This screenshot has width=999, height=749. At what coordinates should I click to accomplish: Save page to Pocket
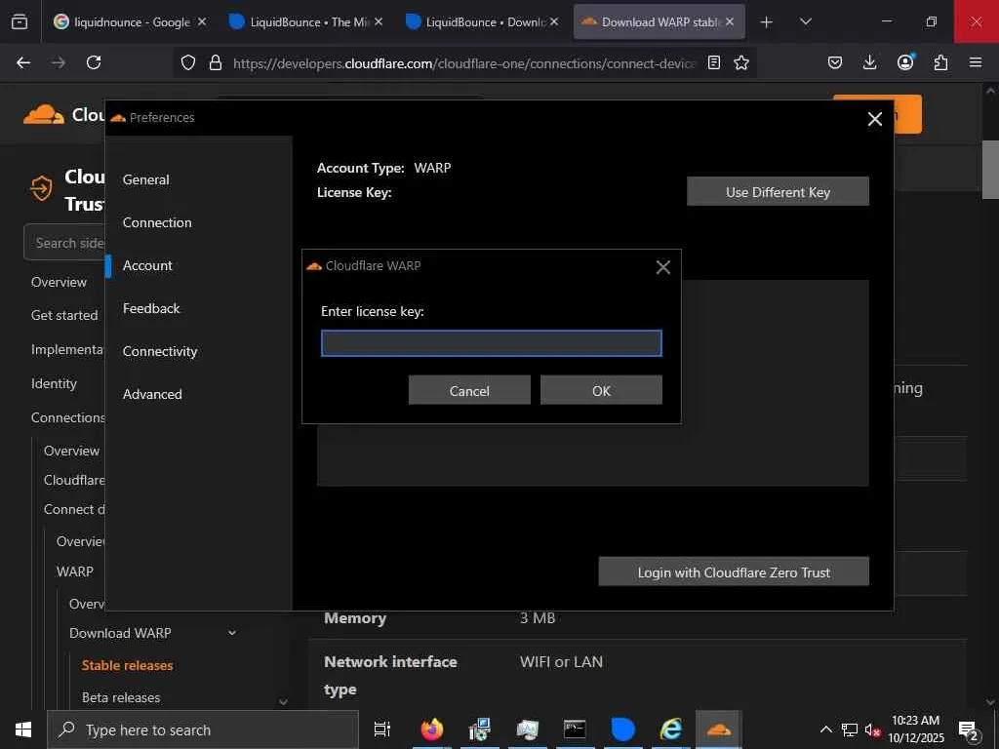(x=835, y=62)
